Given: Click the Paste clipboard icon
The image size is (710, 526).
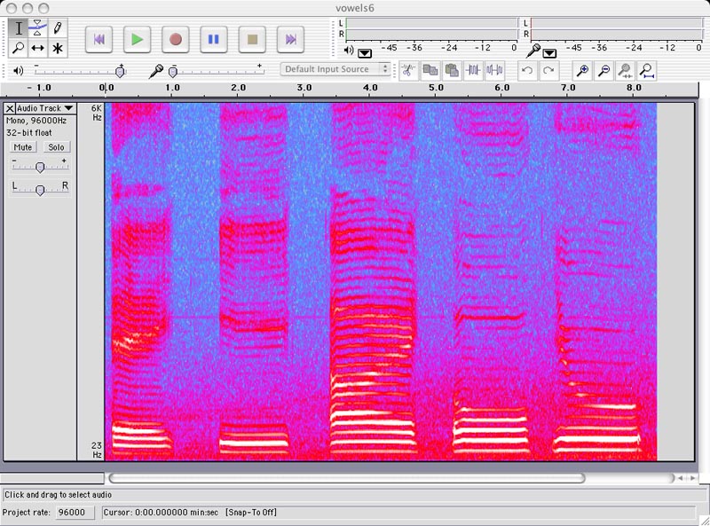Looking at the screenshot, I should coord(452,70).
